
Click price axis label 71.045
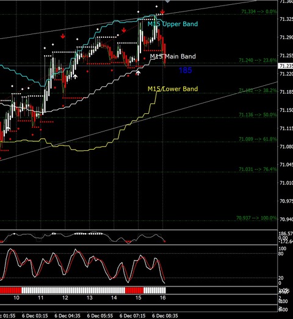tap(286, 164)
